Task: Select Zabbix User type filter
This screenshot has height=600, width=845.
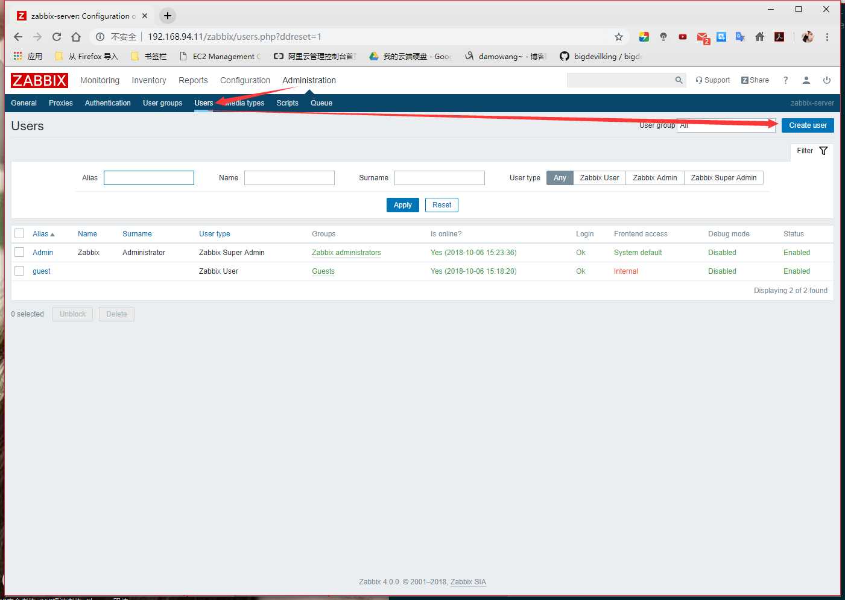Action: [600, 178]
